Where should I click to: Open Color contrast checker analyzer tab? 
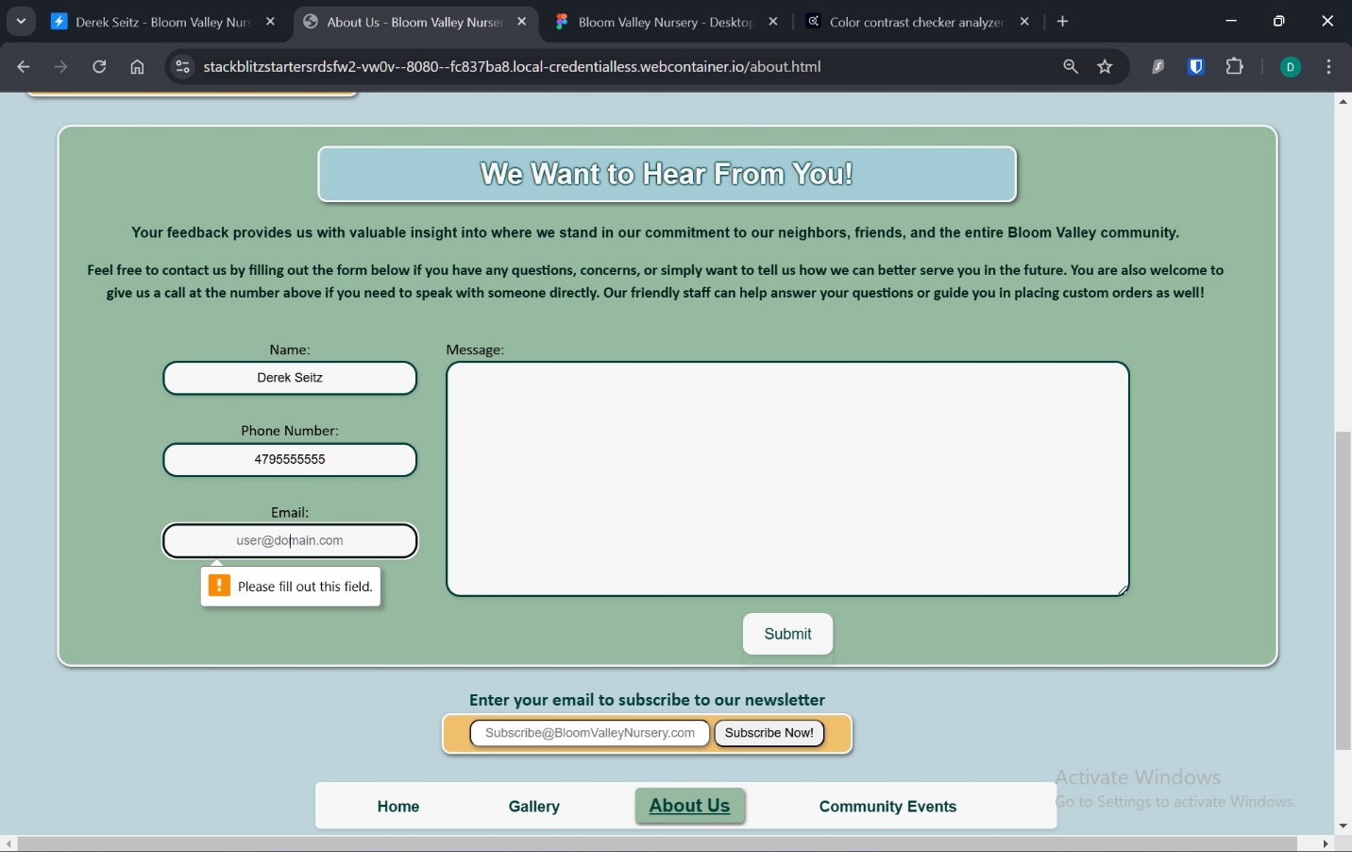click(918, 22)
